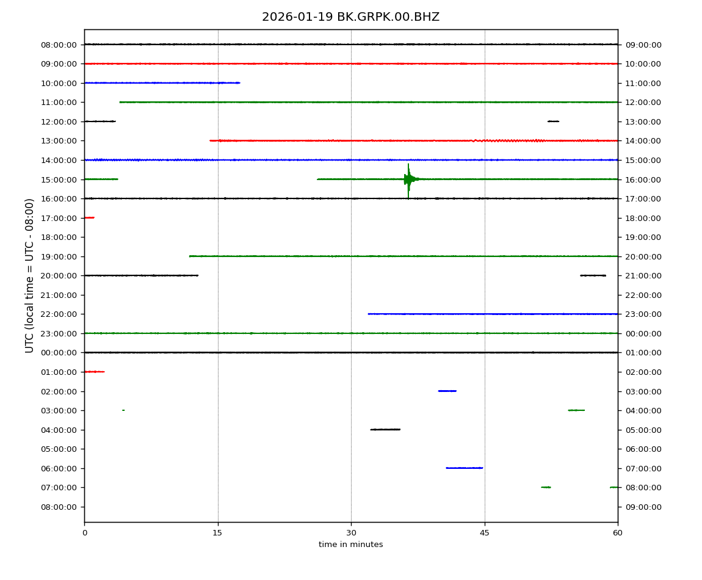Image resolution: width=702 pixels, height=580 pixels.
Task: Click the left 13:00:00 time label
Action: (x=60, y=141)
